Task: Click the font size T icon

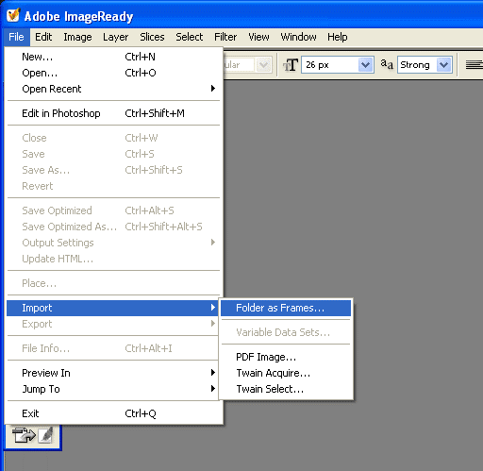Action: pyautogui.click(x=291, y=65)
